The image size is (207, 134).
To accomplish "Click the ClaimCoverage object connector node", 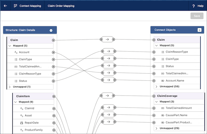I will [x=154, y=96].
